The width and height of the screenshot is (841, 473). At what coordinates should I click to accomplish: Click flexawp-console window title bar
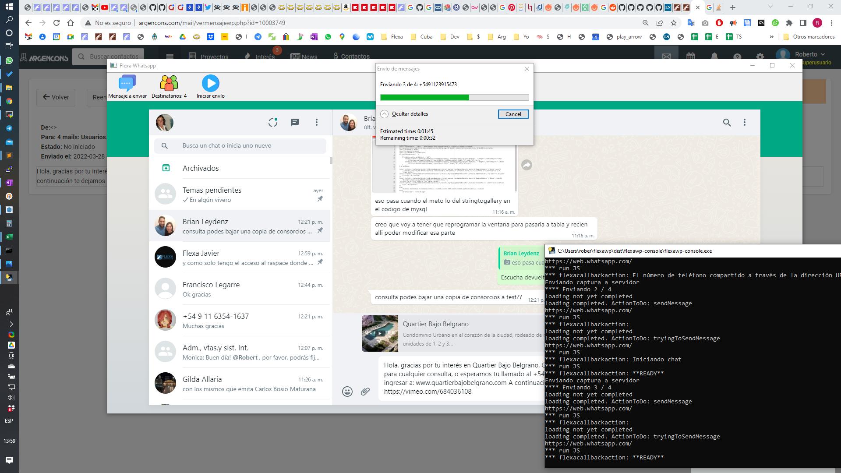tap(693, 251)
